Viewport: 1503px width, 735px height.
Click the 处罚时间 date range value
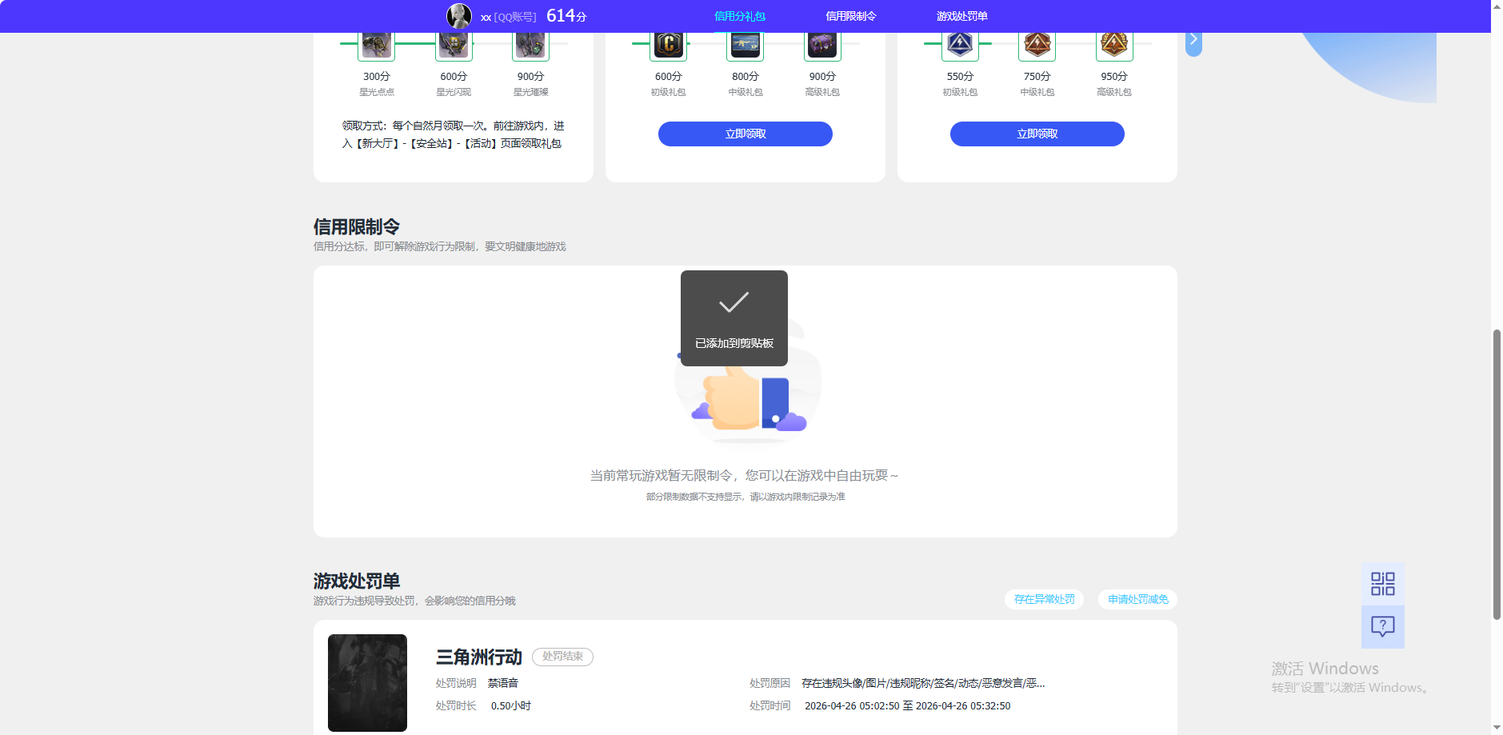click(x=907, y=705)
